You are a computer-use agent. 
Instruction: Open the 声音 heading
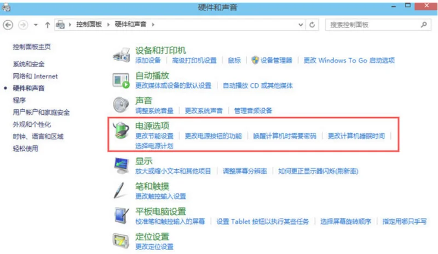143,101
